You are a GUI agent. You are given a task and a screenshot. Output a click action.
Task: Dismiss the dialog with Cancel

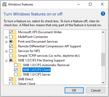coord(96,90)
